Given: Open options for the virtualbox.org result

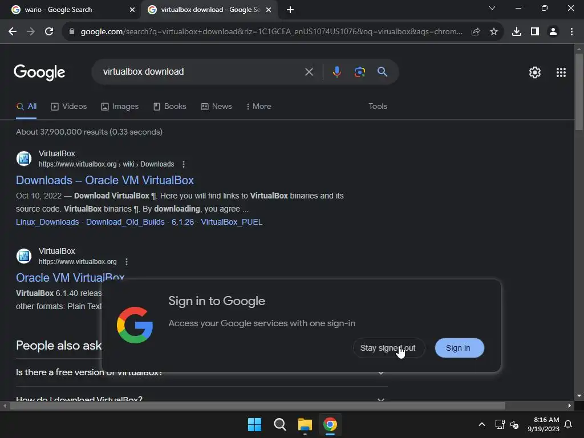Looking at the screenshot, I should click(127, 262).
